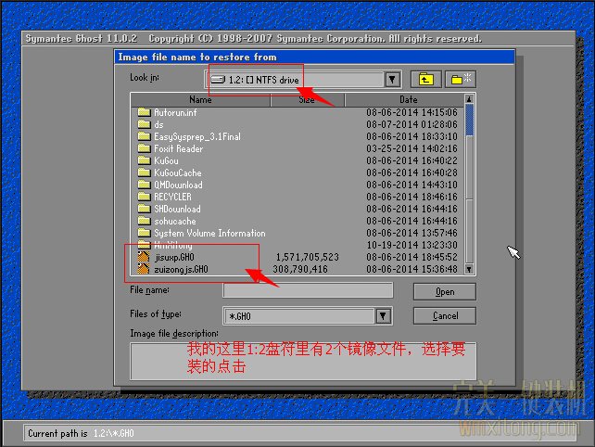Click the Cancel button
The width and height of the screenshot is (595, 447).
point(445,315)
